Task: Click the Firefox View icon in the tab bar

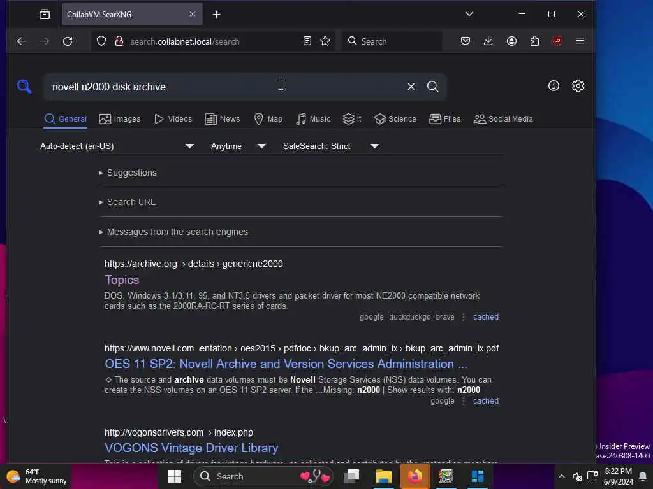Action: point(45,15)
